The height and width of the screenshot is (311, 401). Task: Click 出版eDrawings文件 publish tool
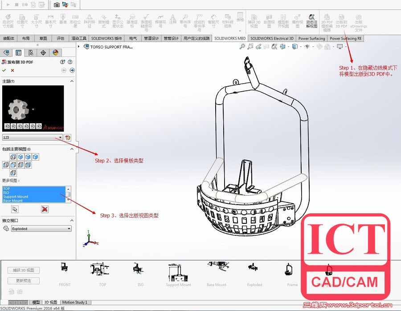click(359, 23)
